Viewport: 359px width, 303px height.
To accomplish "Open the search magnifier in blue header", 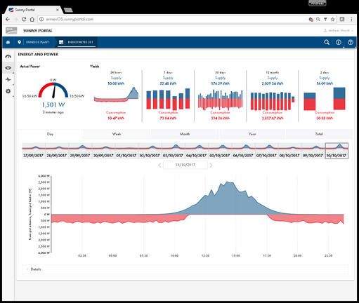I will pos(327,42).
